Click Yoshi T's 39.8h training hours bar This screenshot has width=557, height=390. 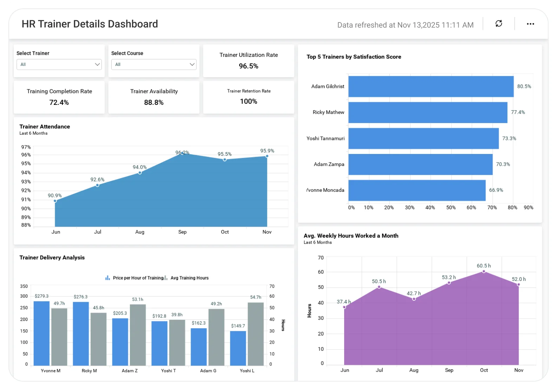click(177, 343)
